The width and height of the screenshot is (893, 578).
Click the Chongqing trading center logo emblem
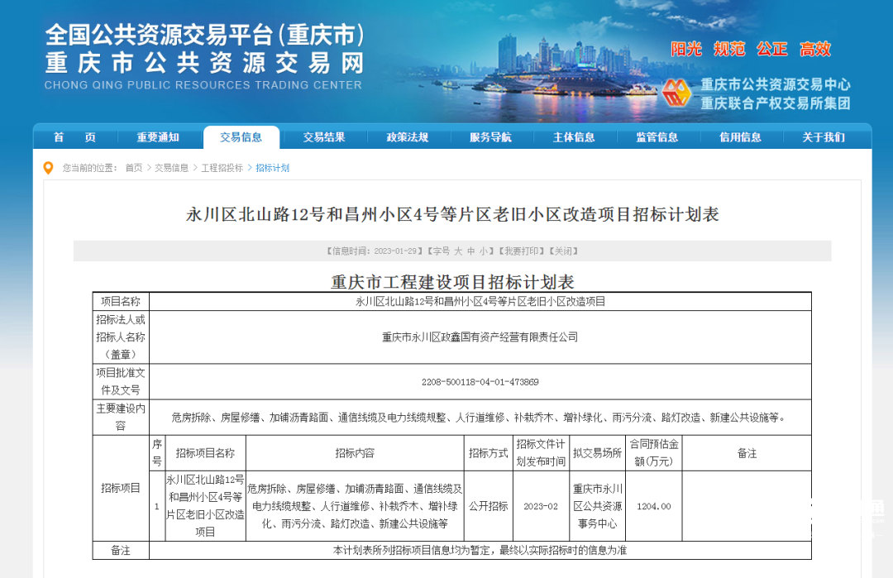tap(676, 93)
